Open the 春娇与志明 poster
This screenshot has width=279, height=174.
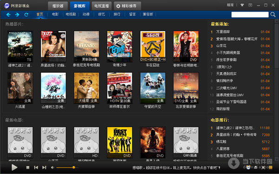click(186, 46)
